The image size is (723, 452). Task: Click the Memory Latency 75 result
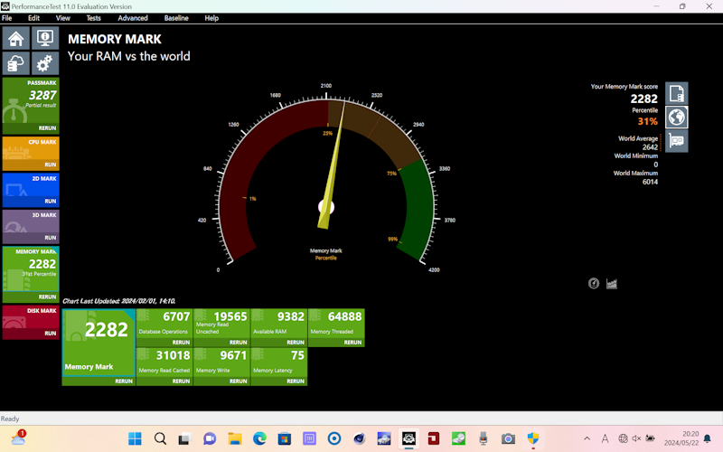[278, 363]
